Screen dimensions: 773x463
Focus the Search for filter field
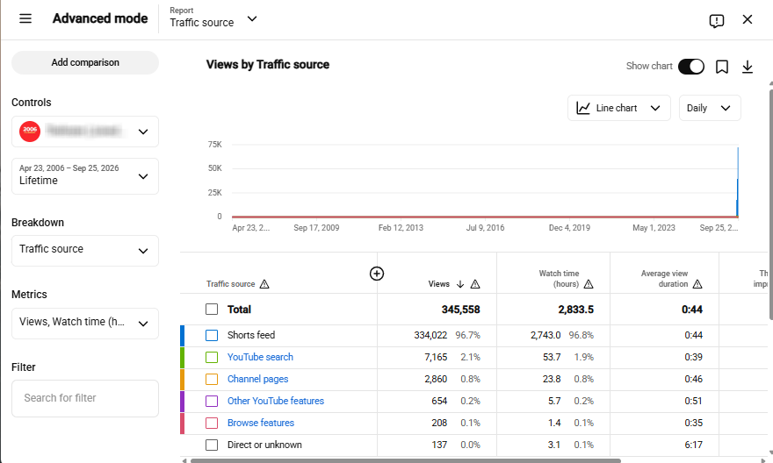tap(85, 398)
